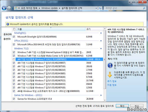Click the 73.6MB - 892.6 size value

tap(94, 59)
